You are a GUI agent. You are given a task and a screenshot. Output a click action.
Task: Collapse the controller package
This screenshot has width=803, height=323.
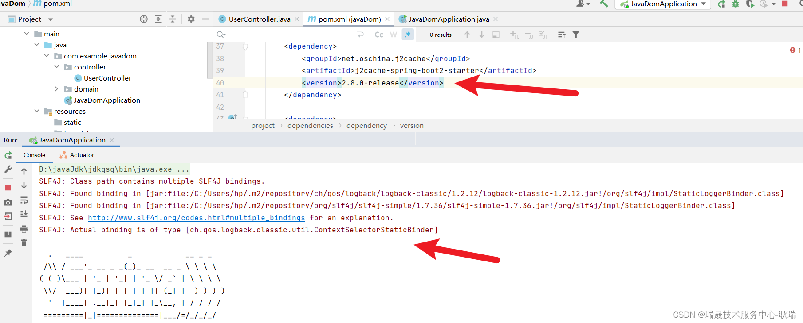[56, 67]
